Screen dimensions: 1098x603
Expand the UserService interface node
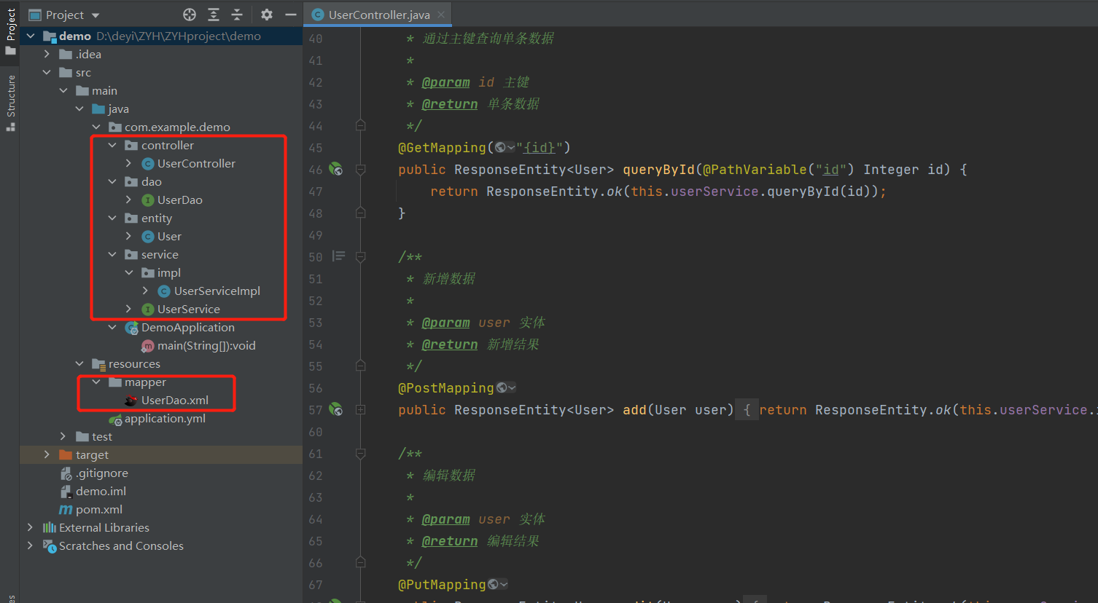[129, 309]
